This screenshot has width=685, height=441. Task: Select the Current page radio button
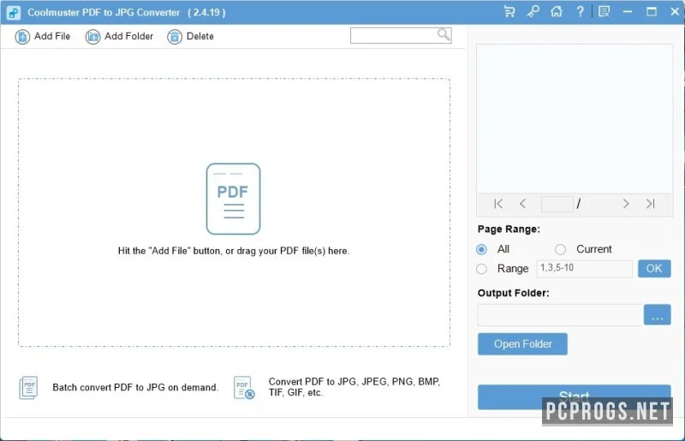click(560, 249)
